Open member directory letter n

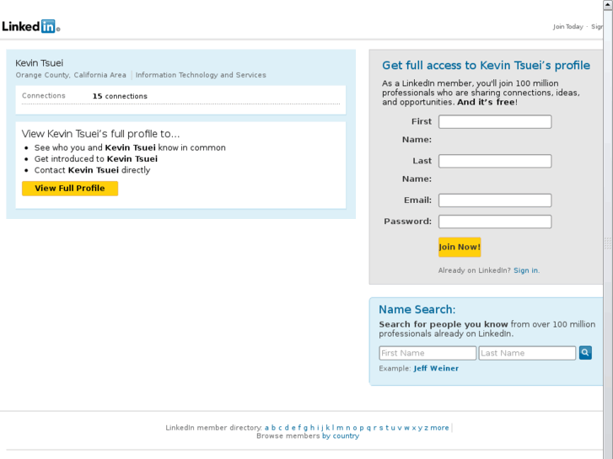click(348, 428)
